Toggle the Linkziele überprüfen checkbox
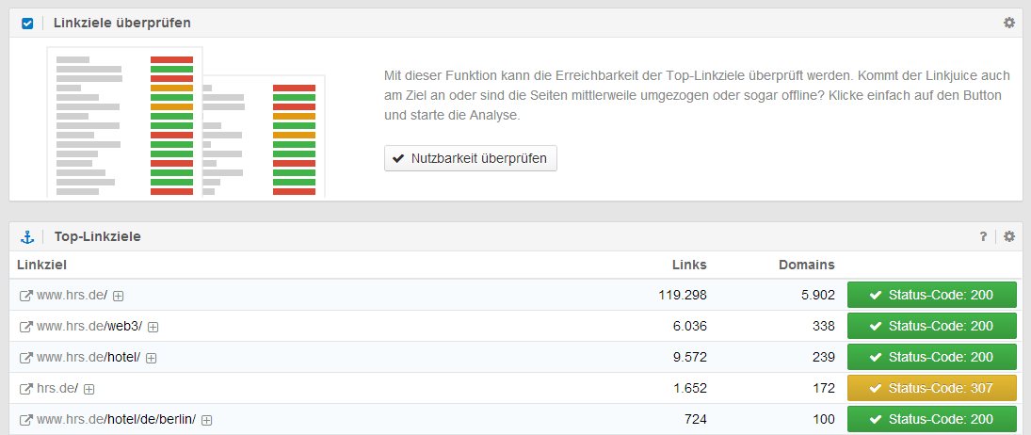The image size is (1031, 435). [27, 23]
